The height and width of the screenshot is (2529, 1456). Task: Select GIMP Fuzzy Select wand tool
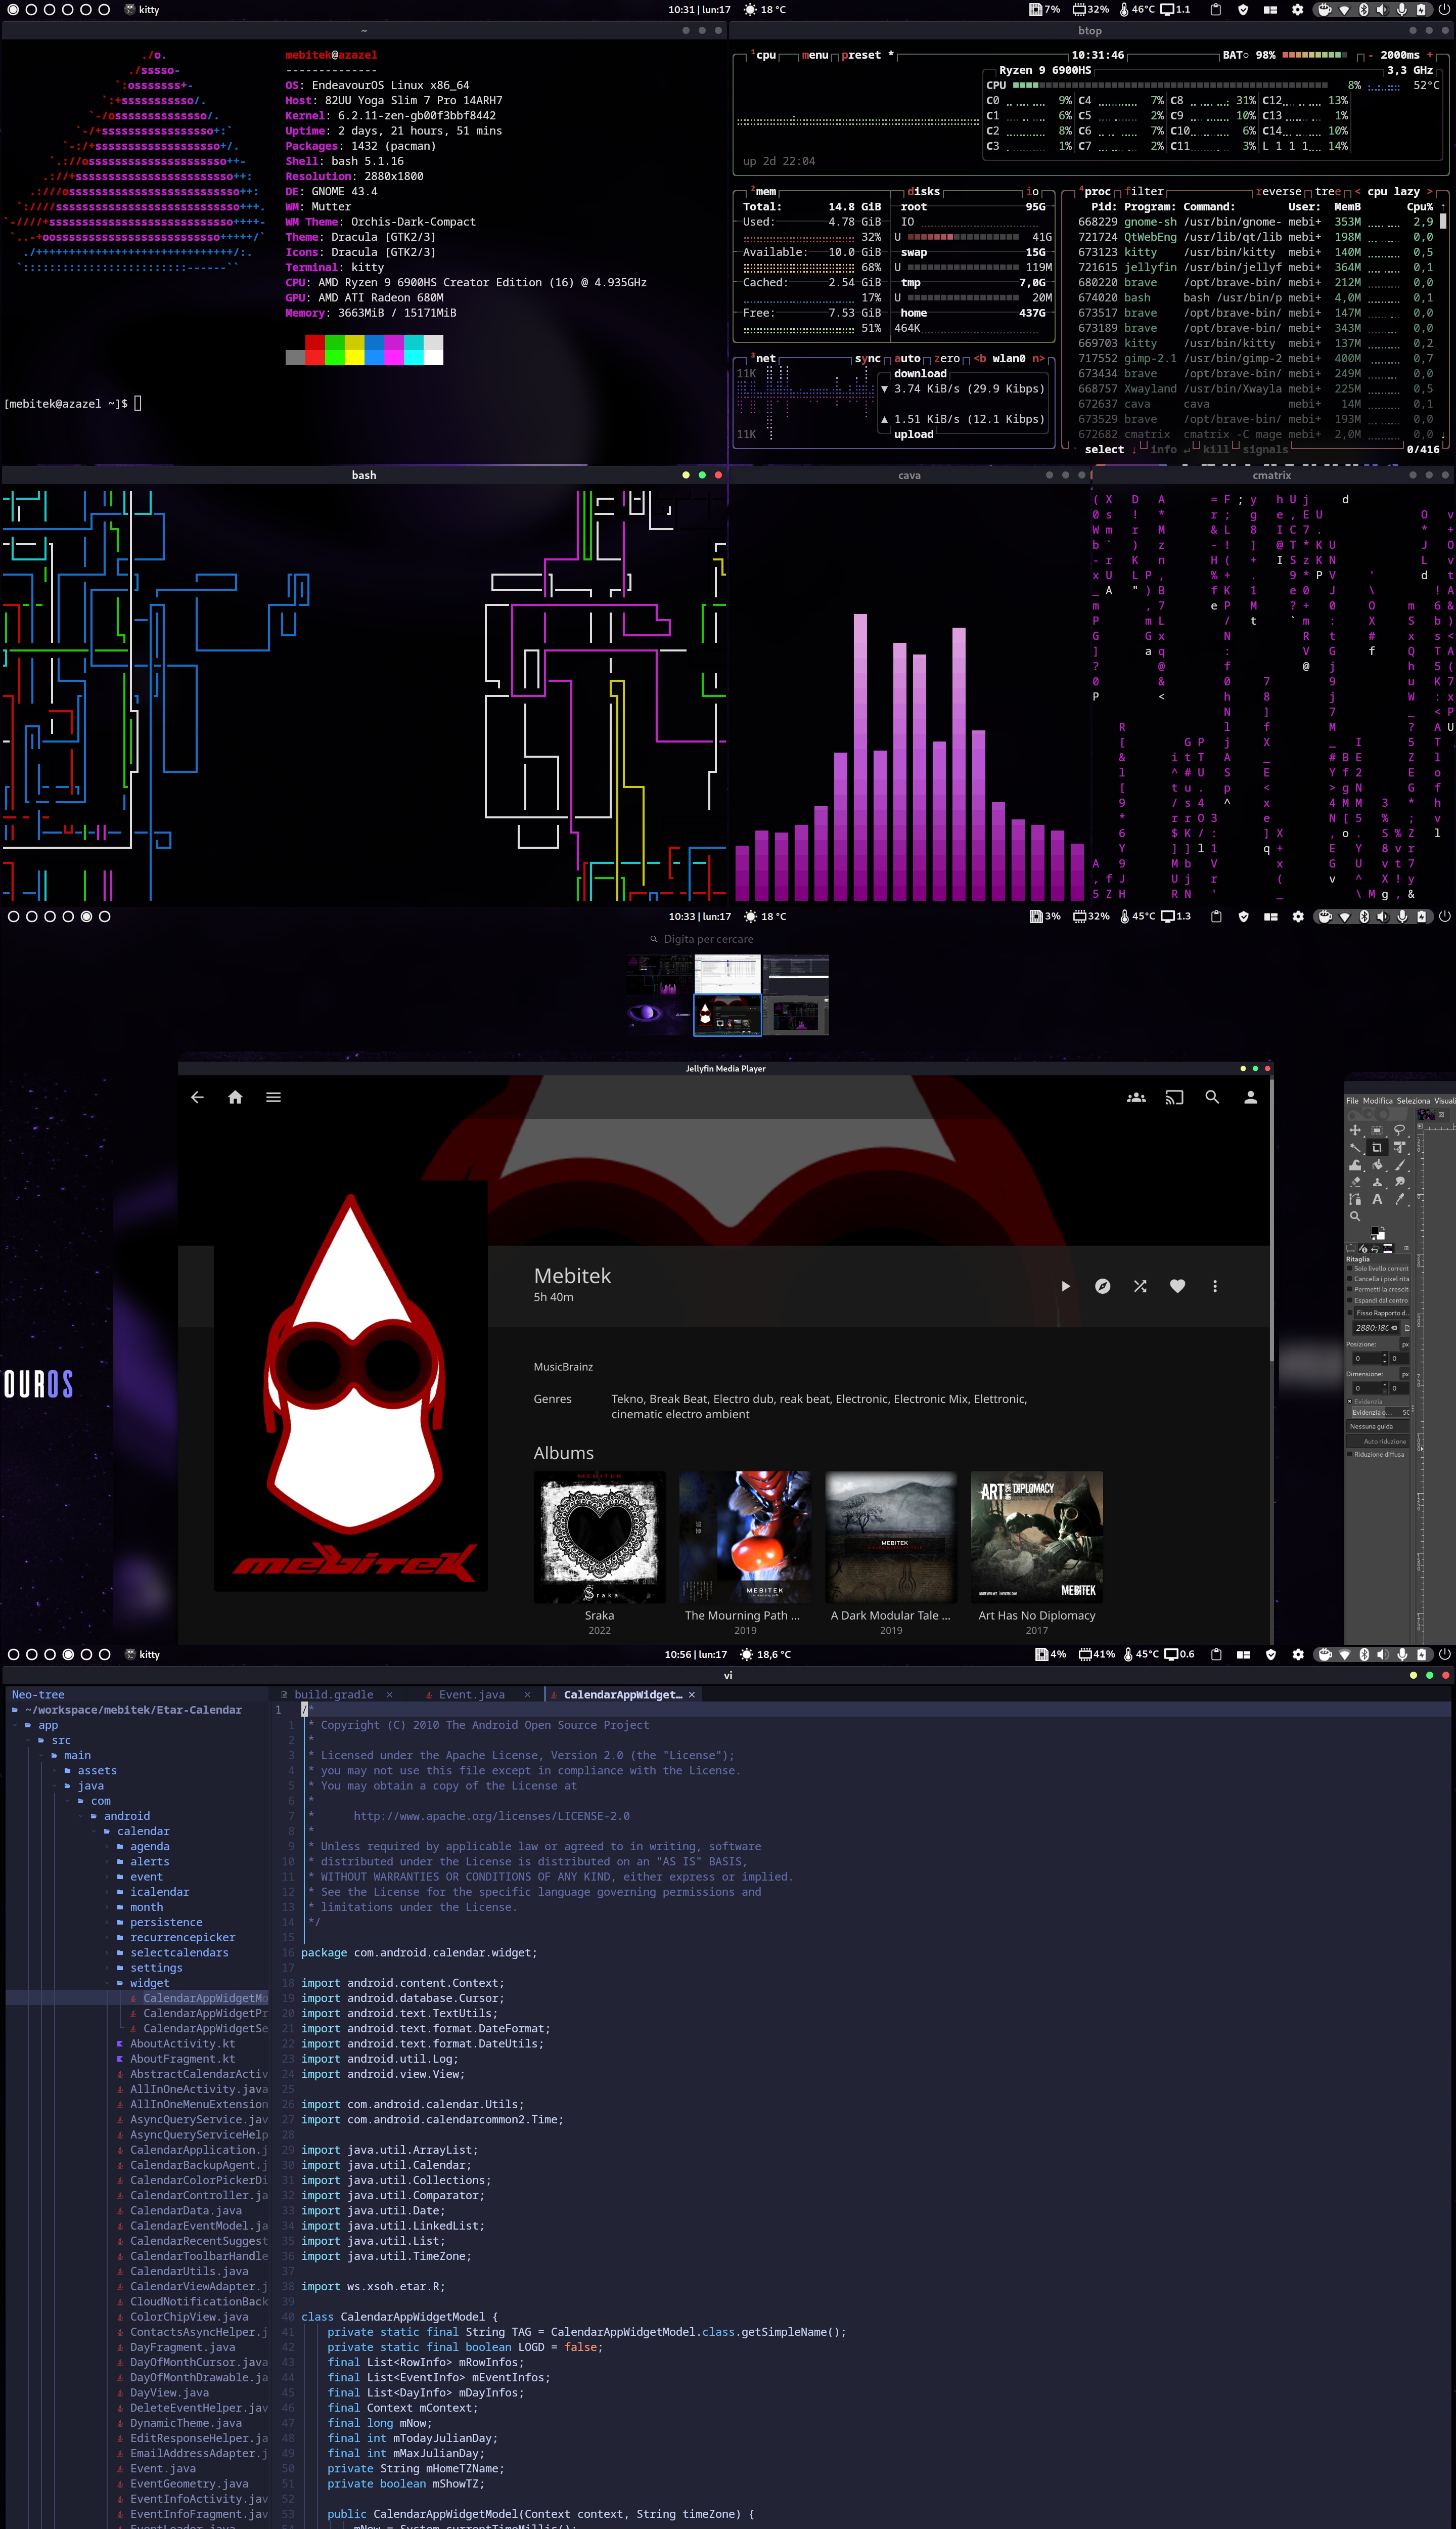tap(1355, 1148)
